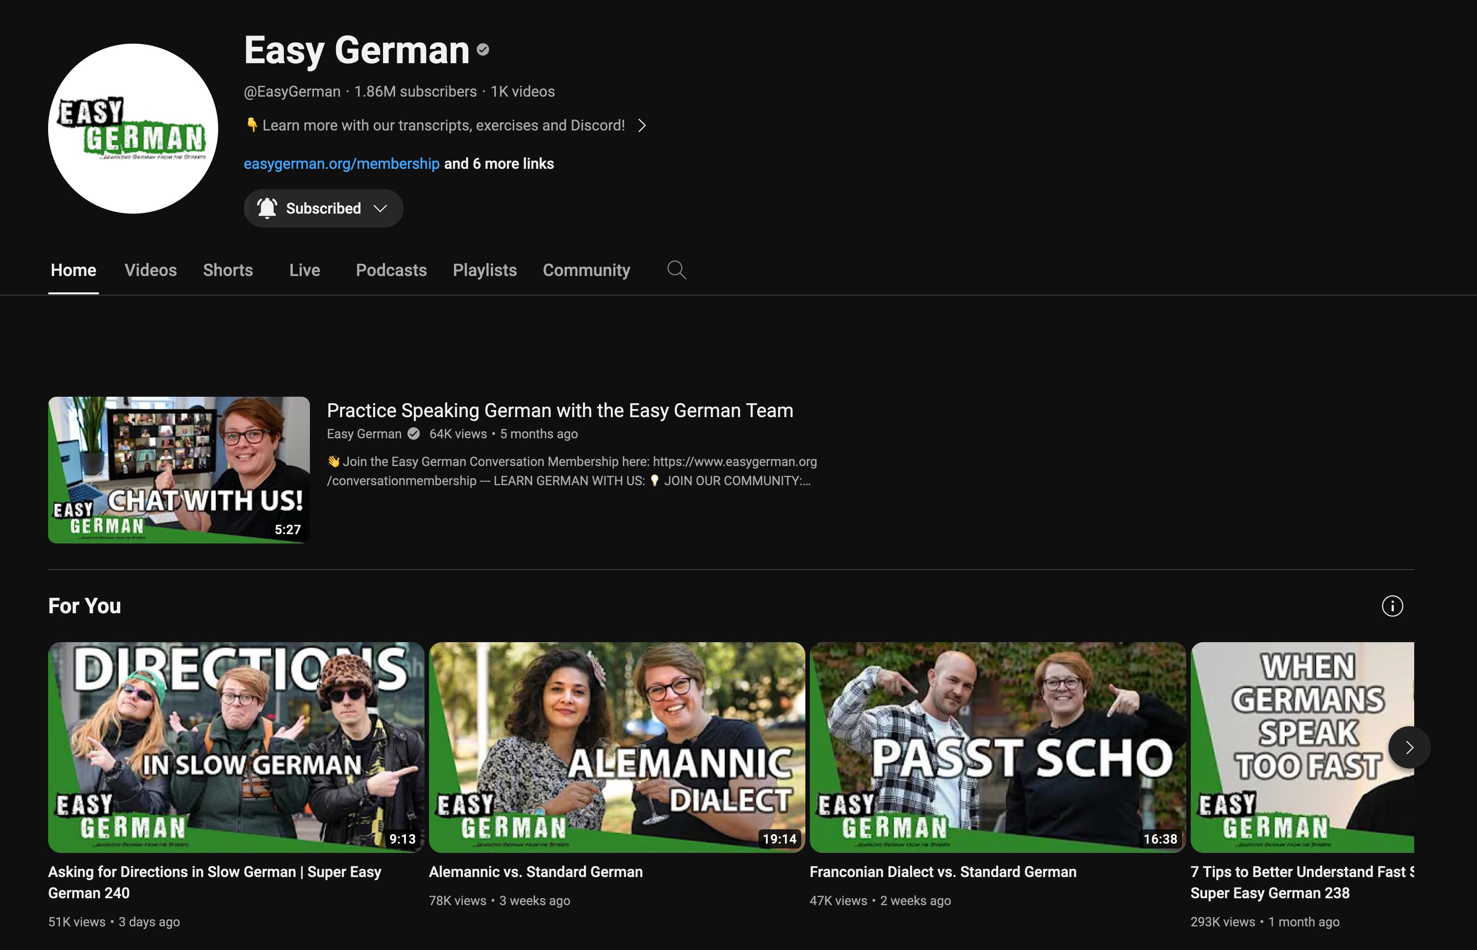Open the Videos tab

coord(150,270)
